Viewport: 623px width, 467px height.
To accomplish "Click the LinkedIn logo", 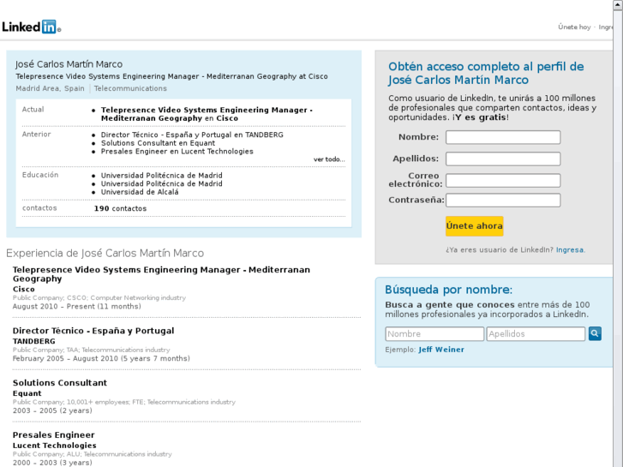I will point(32,27).
